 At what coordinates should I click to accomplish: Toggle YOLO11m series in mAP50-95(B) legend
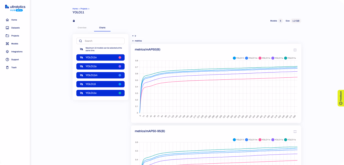(x=251, y=140)
